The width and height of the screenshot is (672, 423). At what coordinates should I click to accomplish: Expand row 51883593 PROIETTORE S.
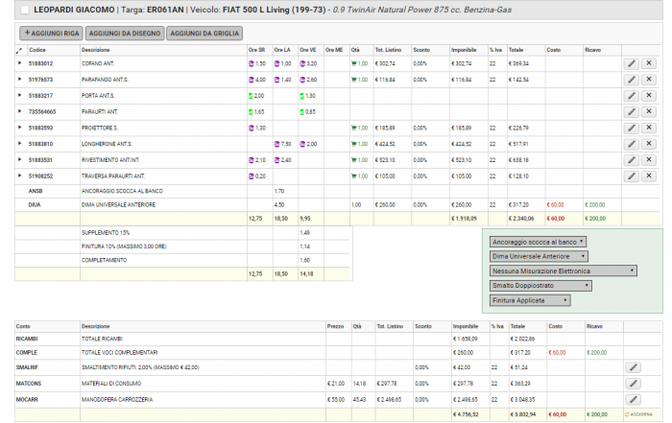coord(19,128)
